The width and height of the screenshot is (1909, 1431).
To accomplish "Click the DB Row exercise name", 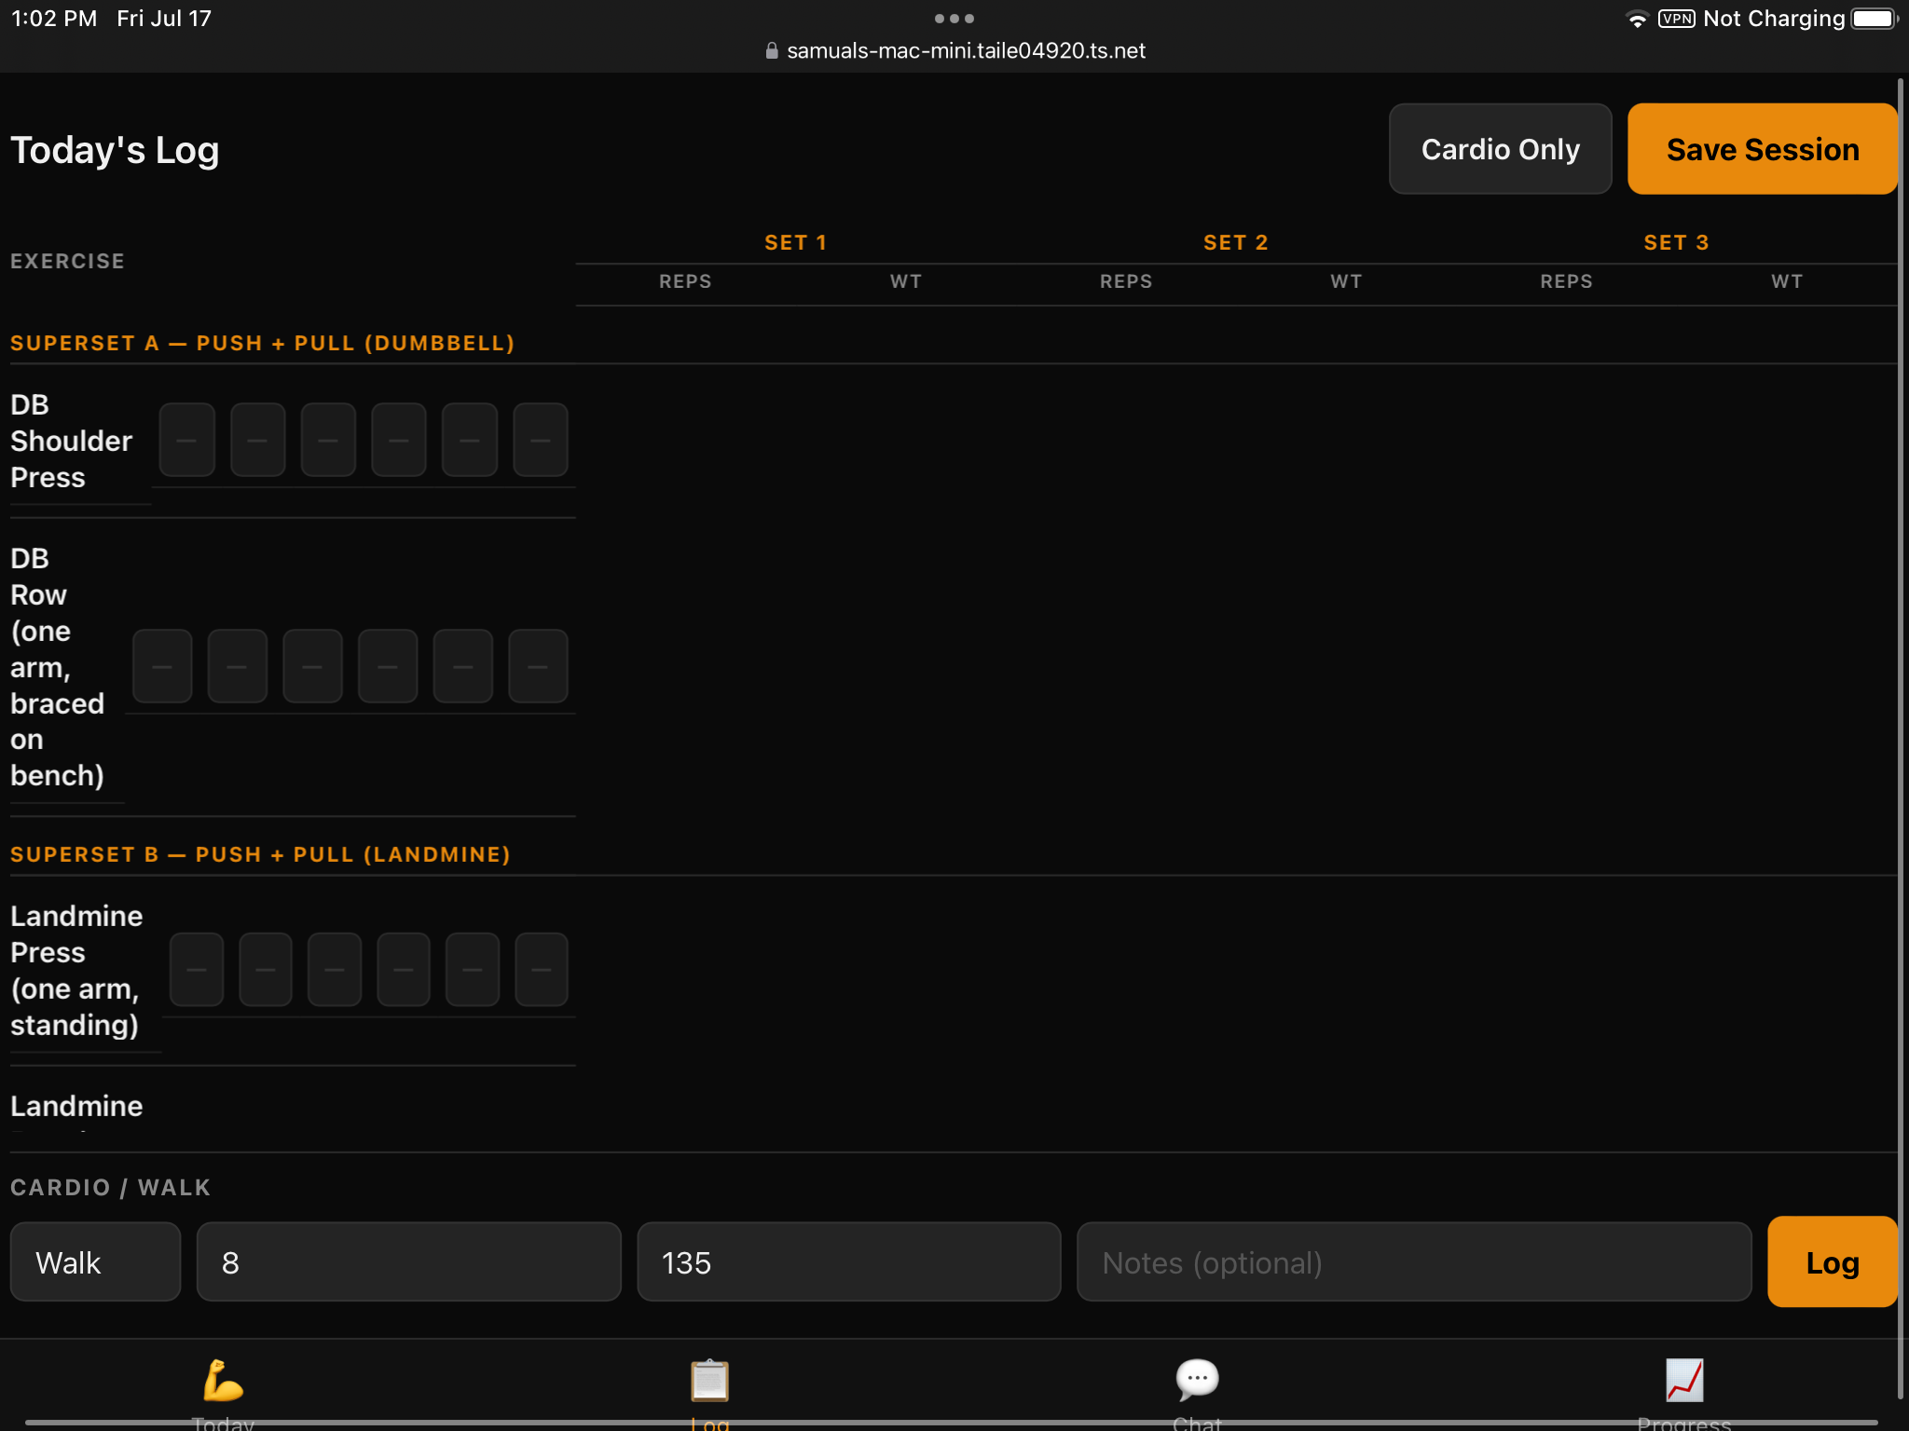I will tap(57, 667).
